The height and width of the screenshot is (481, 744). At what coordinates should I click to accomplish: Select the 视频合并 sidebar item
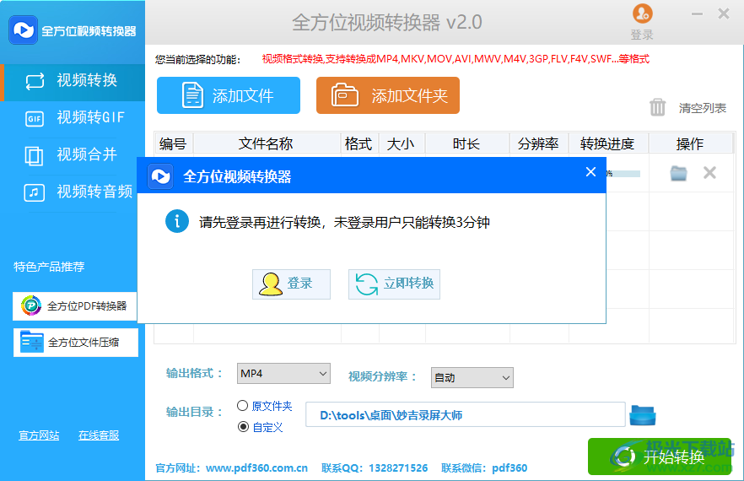(73, 154)
